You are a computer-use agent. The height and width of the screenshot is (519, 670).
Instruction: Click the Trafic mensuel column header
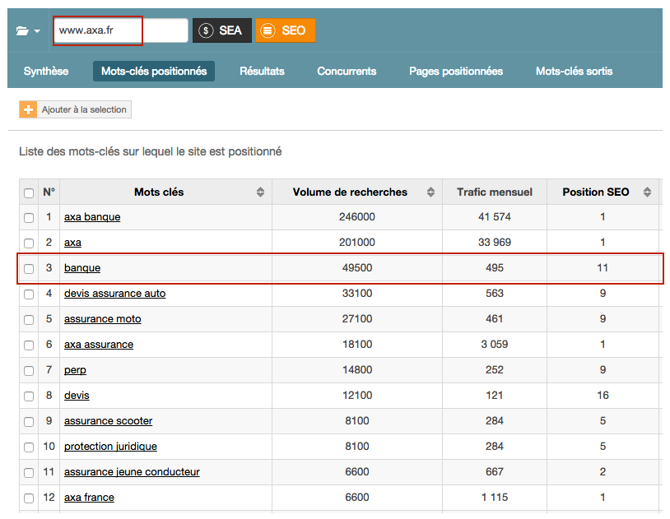(495, 192)
